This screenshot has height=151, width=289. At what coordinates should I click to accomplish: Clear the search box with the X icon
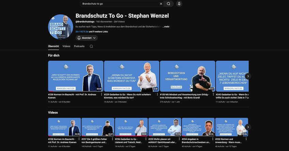coord(161,4)
